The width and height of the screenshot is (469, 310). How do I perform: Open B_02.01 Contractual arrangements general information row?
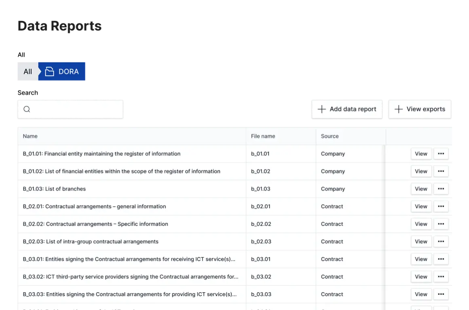[x=94, y=207]
